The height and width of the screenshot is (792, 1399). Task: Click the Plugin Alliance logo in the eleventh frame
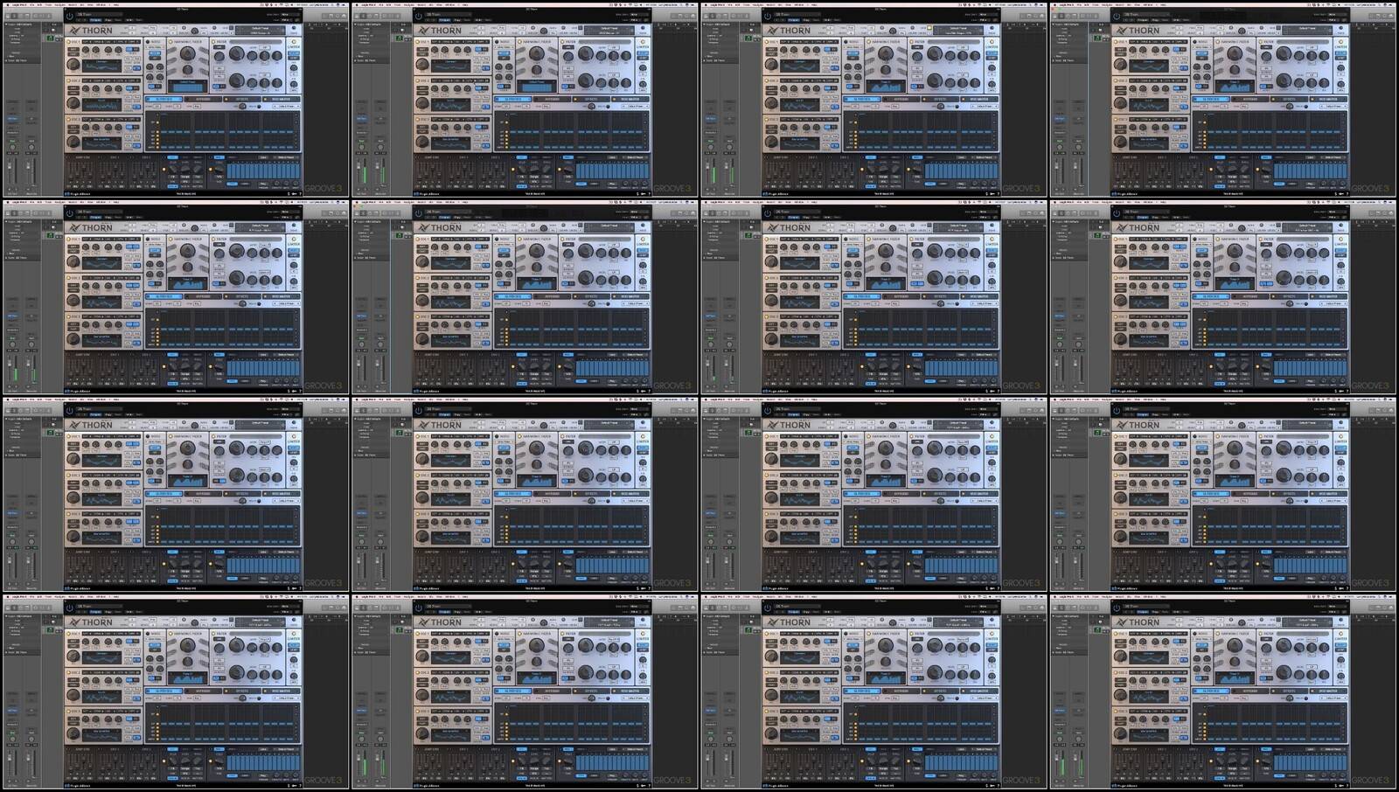tap(777, 589)
